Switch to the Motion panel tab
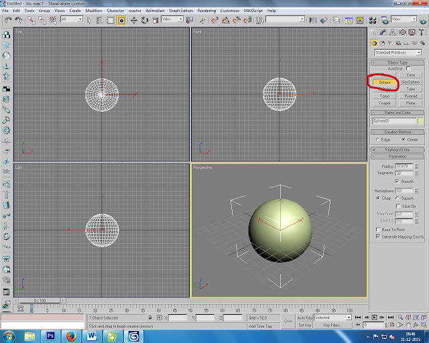Viewport: 429px width, 343px height. (x=402, y=32)
